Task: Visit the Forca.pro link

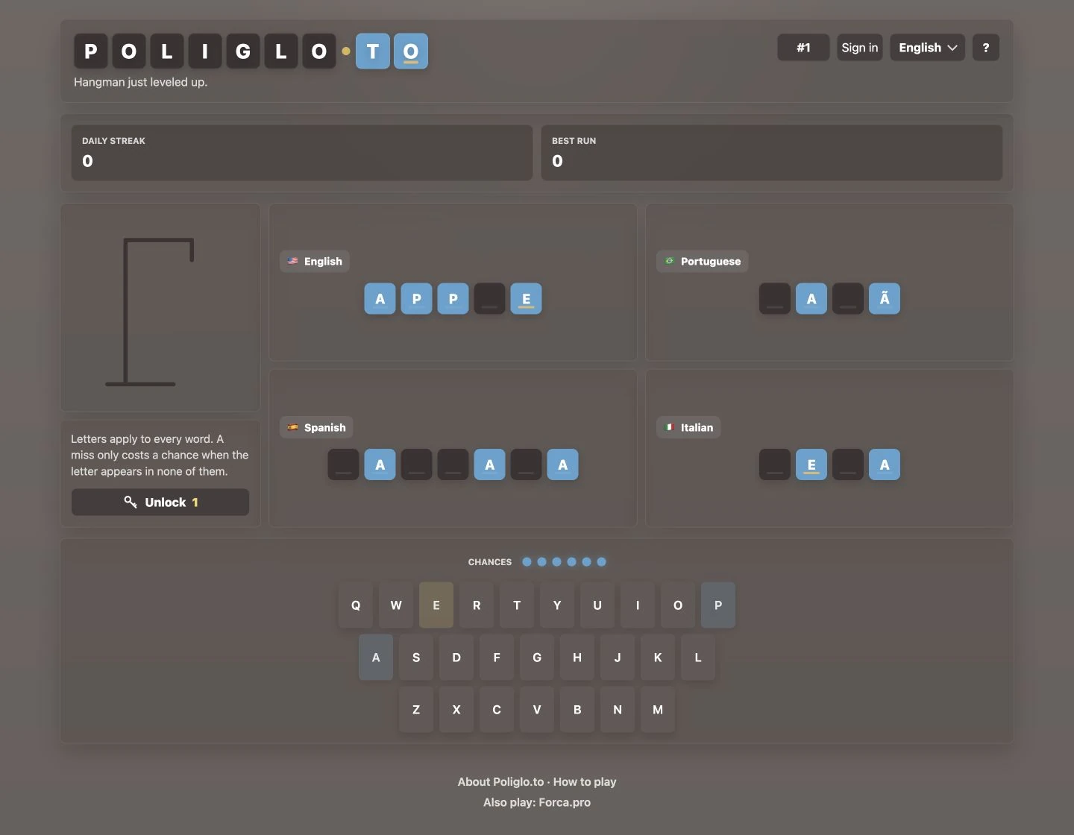Action: point(565,802)
